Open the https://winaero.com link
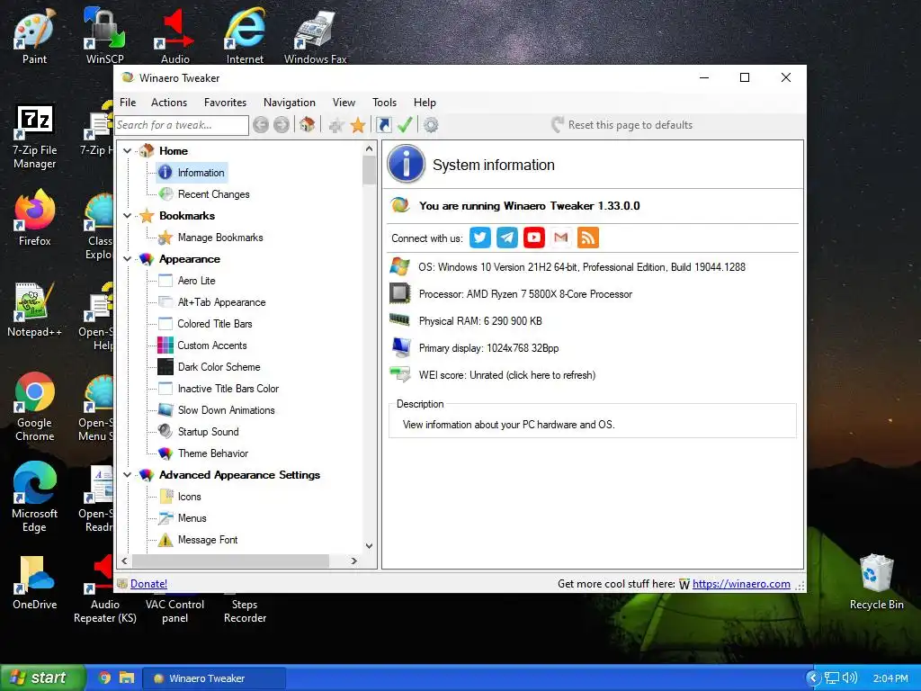The height and width of the screenshot is (691, 921). [x=741, y=583]
